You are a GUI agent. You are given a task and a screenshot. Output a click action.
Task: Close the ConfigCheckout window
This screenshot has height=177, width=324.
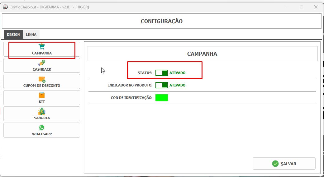[316, 7]
